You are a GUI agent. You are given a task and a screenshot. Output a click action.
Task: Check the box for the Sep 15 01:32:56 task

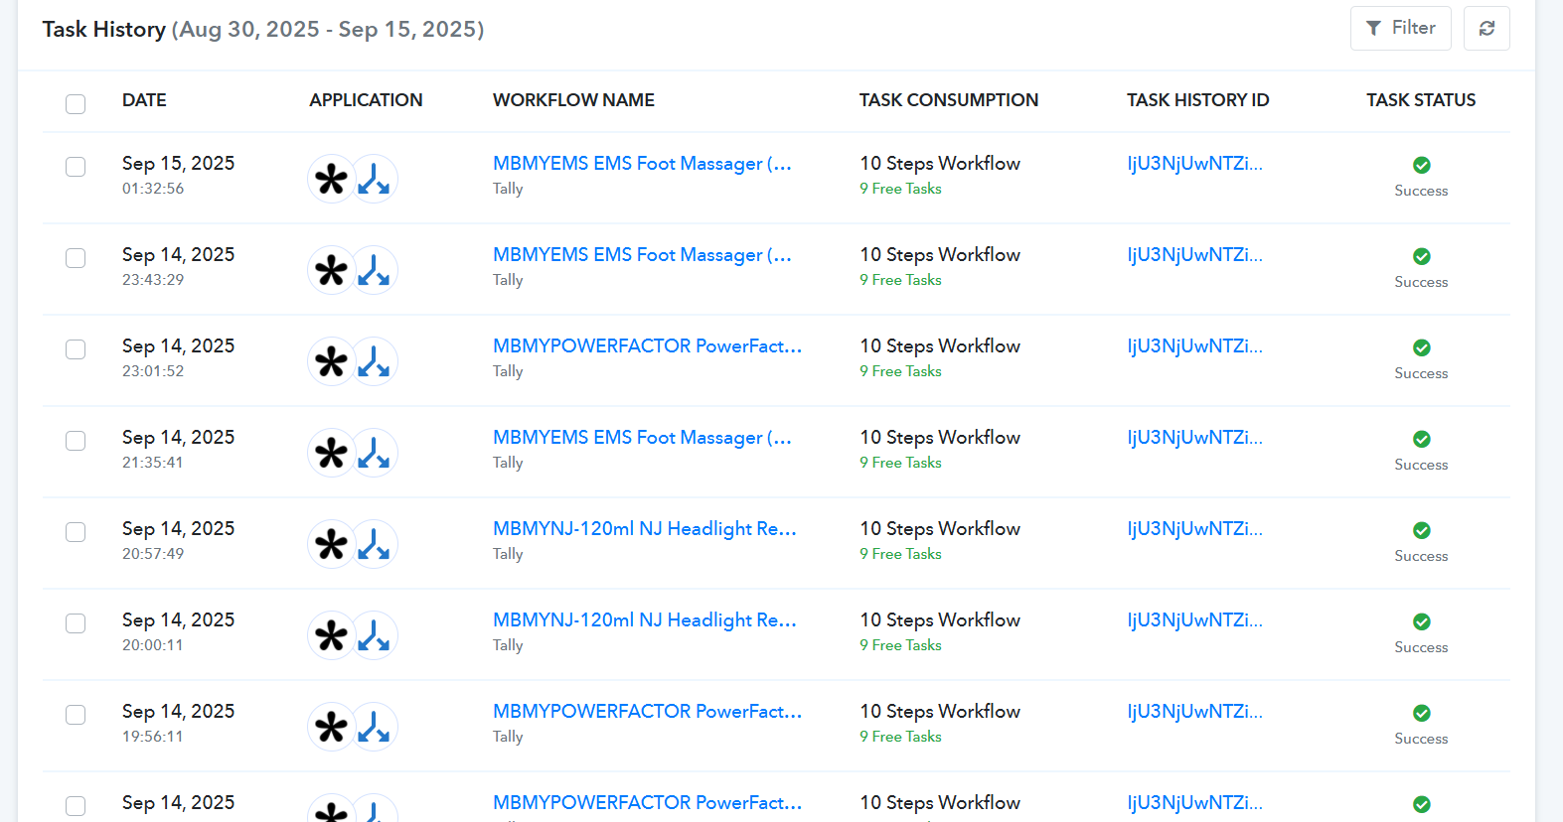76,167
